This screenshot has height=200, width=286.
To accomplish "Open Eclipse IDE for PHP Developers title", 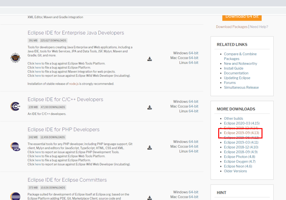I will 63,129.
